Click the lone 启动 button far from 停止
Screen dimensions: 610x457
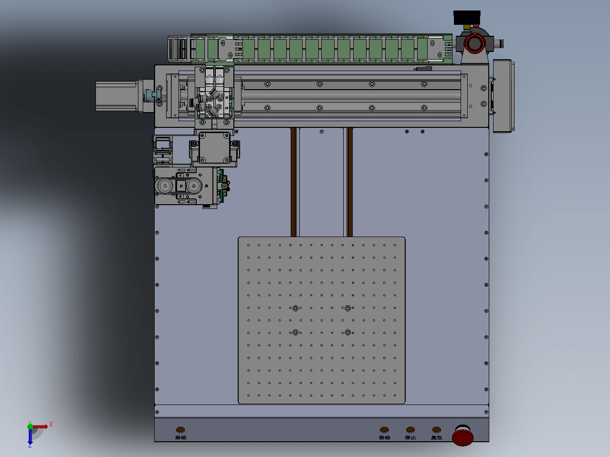[180, 430]
